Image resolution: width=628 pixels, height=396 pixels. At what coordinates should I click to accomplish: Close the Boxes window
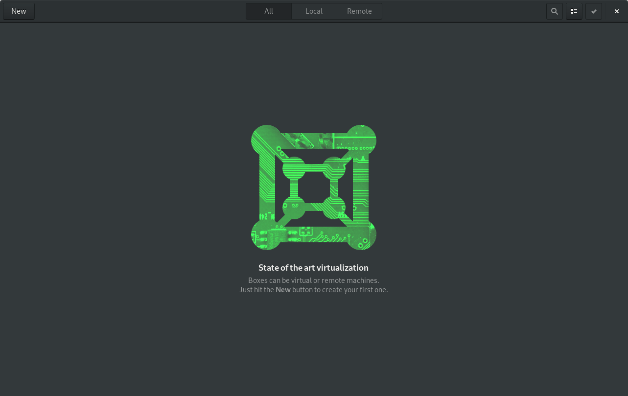pyautogui.click(x=617, y=11)
